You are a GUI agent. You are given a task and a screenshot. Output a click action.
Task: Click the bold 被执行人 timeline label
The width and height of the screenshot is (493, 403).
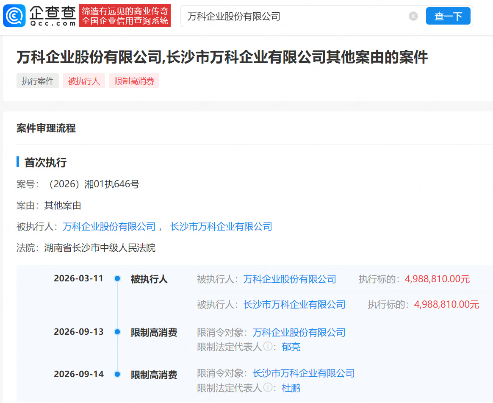pyautogui.click(x=149, y=279)
